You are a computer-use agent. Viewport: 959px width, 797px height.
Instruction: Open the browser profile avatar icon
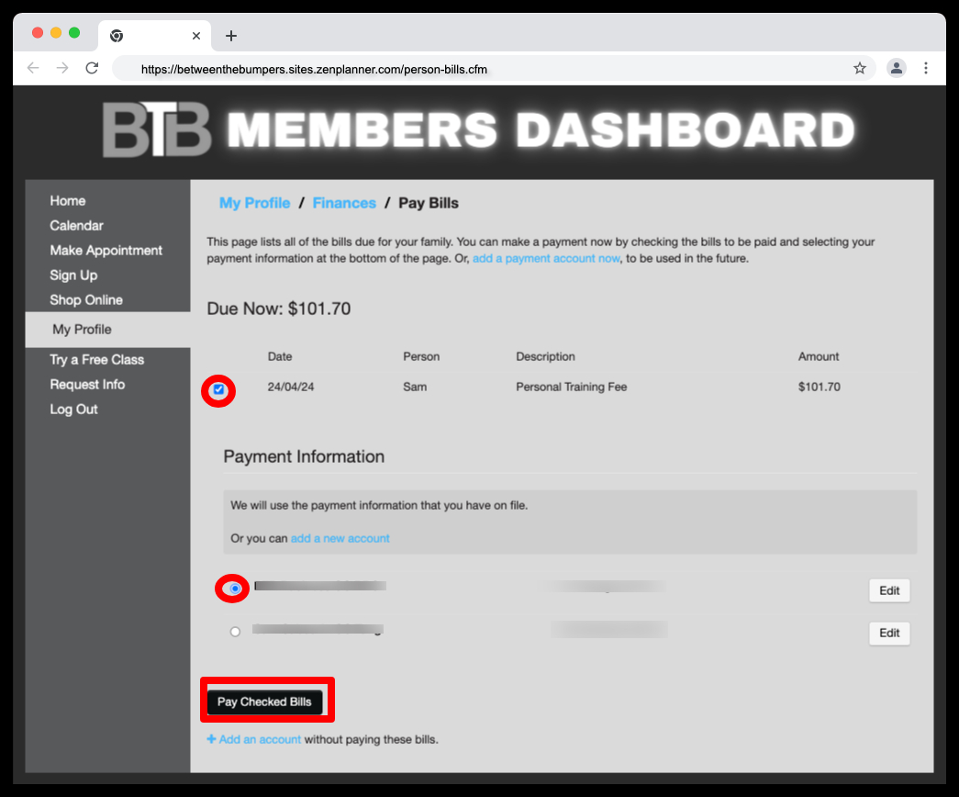(x=896, y=68)
